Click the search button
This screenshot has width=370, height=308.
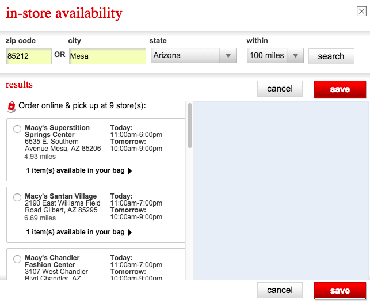(331, 56)
